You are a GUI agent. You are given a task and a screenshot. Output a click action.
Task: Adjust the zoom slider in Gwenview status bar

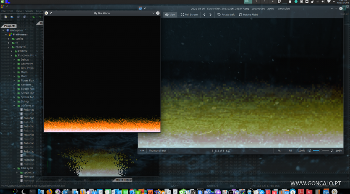pos(321,150)
